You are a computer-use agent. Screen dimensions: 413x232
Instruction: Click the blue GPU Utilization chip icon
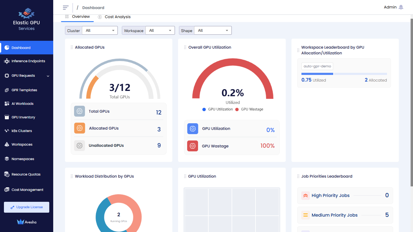[193, 129]
